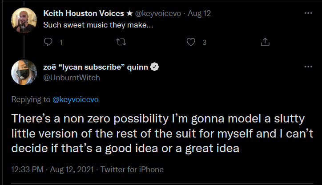This screenshot has height=185, width=322.
Task: Click the Aug 12 date on Keith's tweet
Action: point(199,13)
